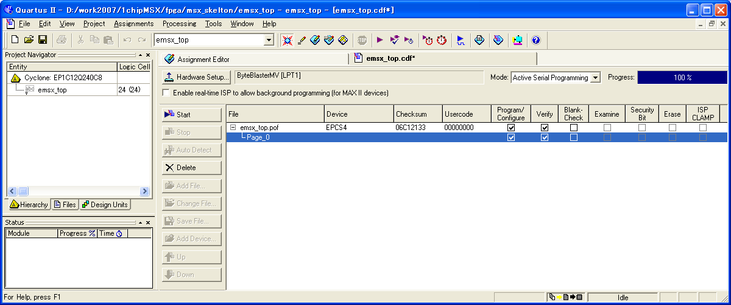Click the warning icon beside Cyclone entity
Viewport: 731px width, 305px height.
point(16,78)
